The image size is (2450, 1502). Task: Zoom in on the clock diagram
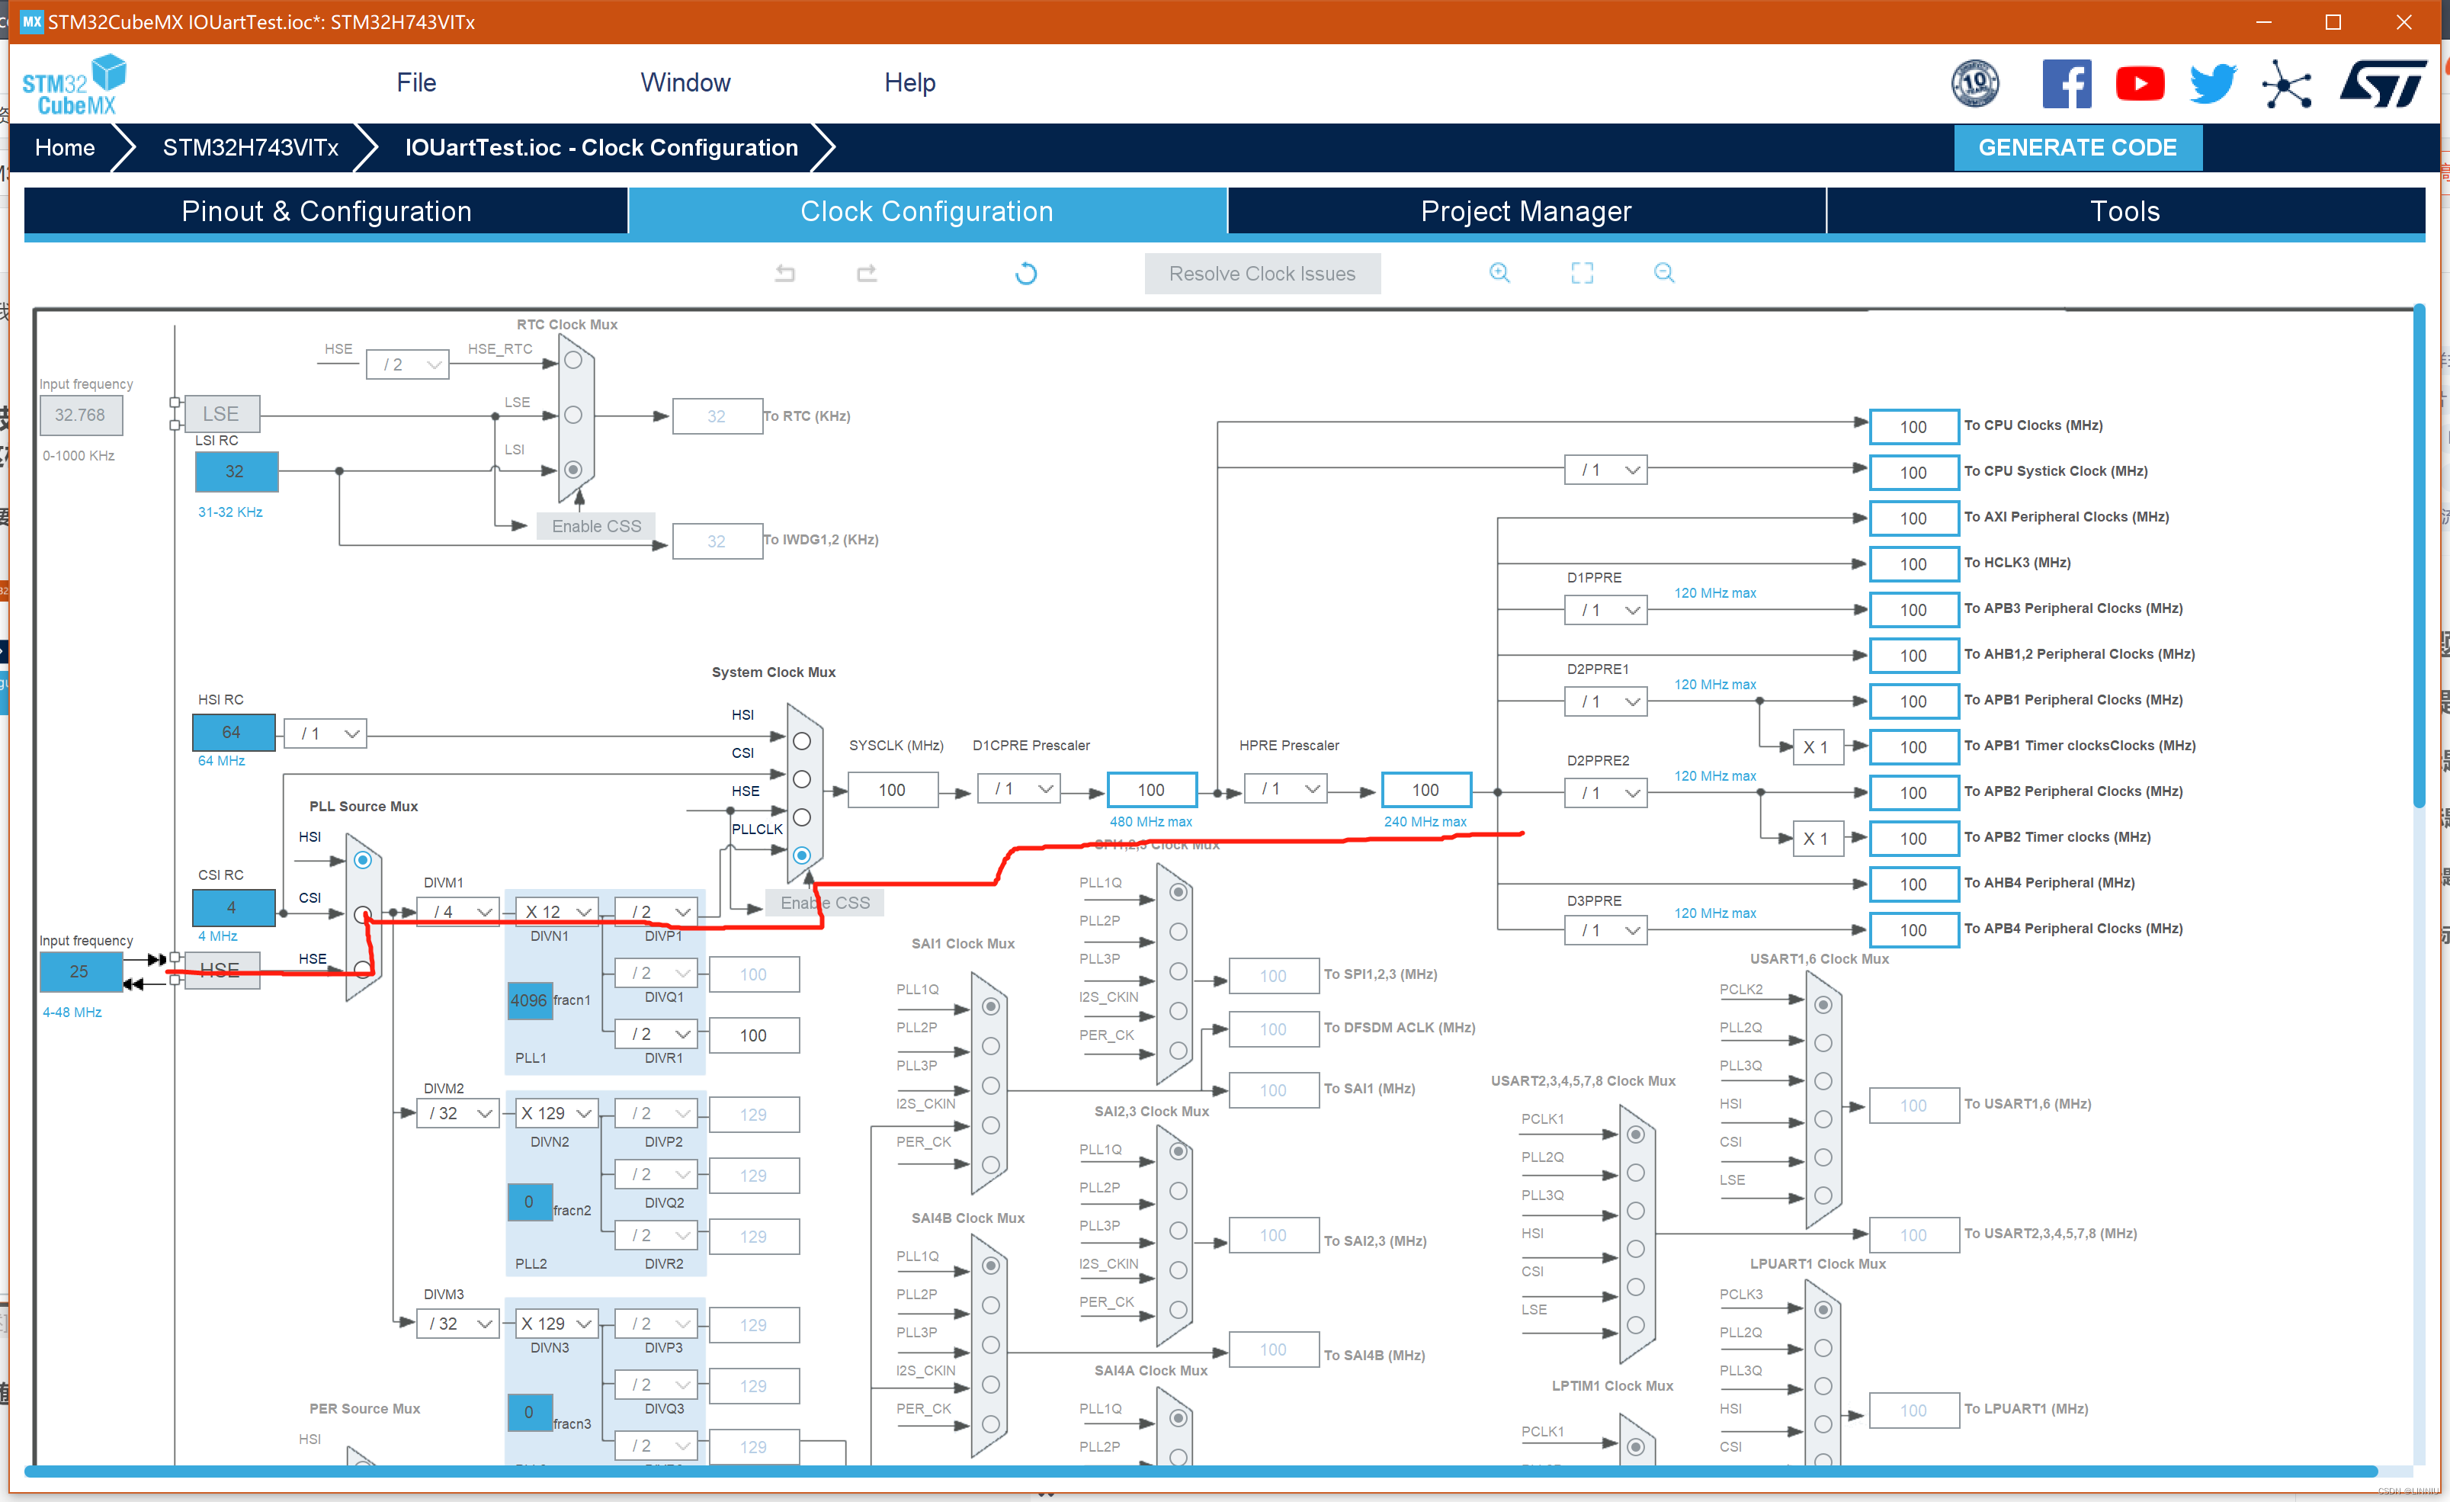1499,272
